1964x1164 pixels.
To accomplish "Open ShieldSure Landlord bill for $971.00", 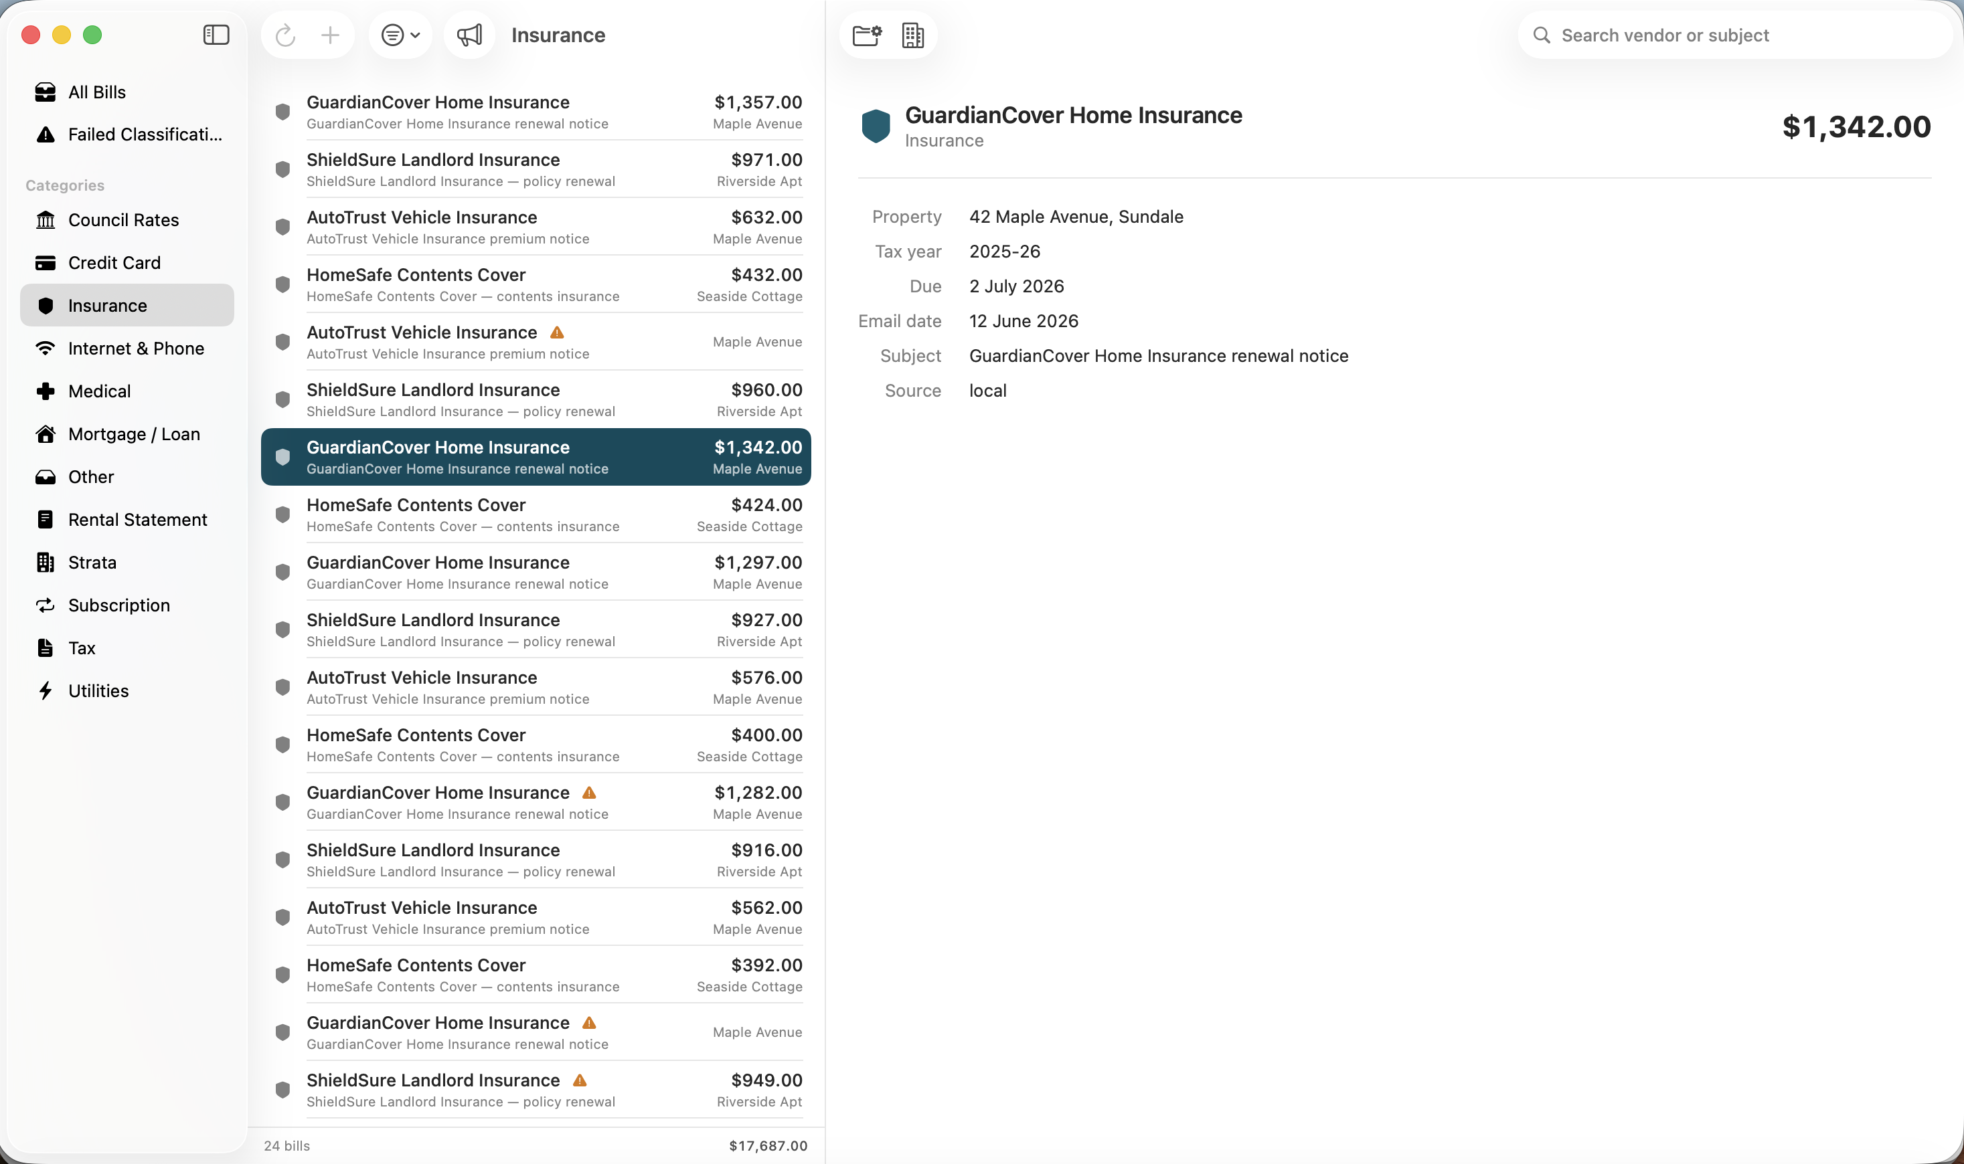I will point(536,169).
